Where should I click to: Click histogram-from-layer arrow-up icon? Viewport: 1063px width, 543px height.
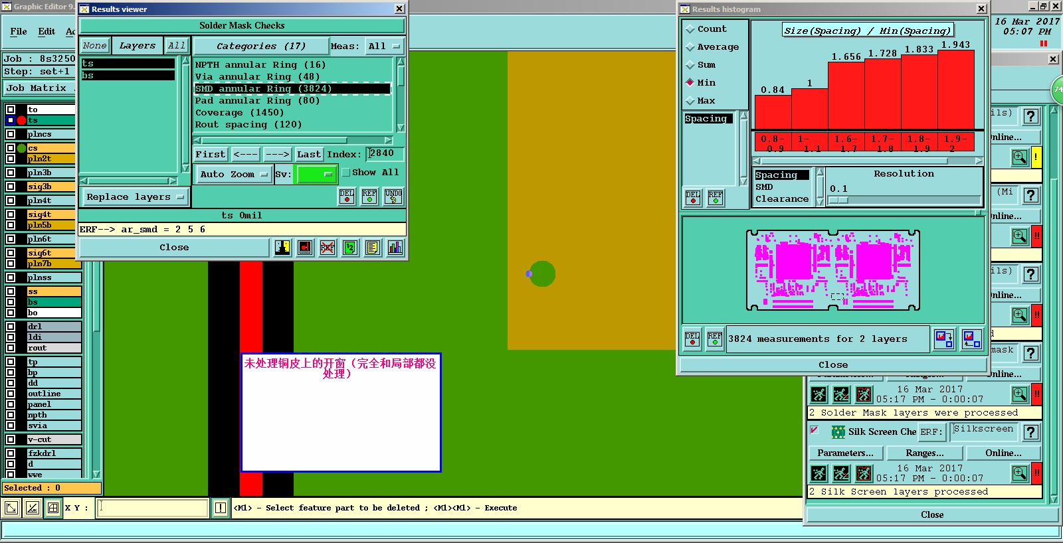(x=971, y=339)
